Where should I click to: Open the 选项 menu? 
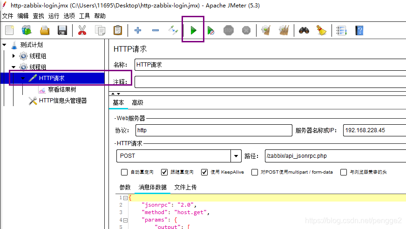click(69, 16)
